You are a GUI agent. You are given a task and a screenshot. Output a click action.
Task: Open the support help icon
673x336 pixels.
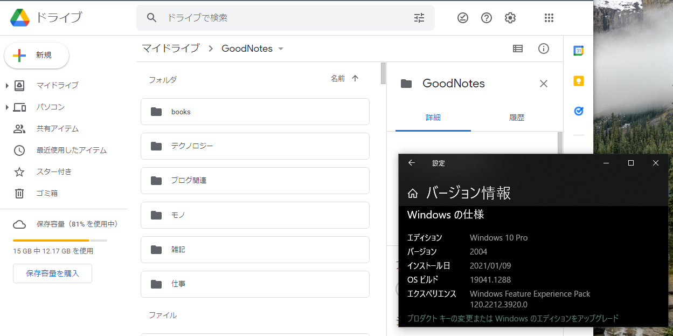pos(486,18)
